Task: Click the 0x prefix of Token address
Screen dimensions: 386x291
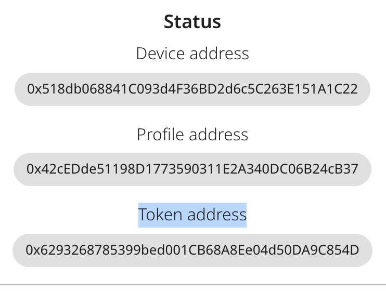Action: [x=33, y=250]
